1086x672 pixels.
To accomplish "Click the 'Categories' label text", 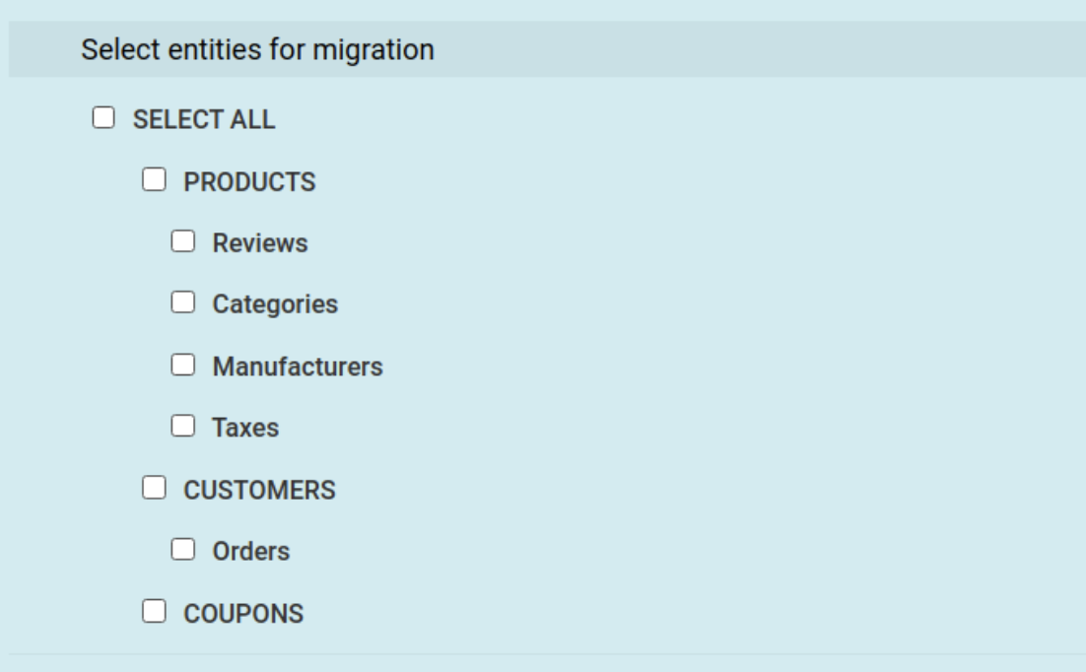I will (x=275, y=304).
